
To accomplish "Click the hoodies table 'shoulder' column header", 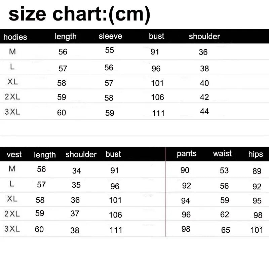I will click(204, 36).
